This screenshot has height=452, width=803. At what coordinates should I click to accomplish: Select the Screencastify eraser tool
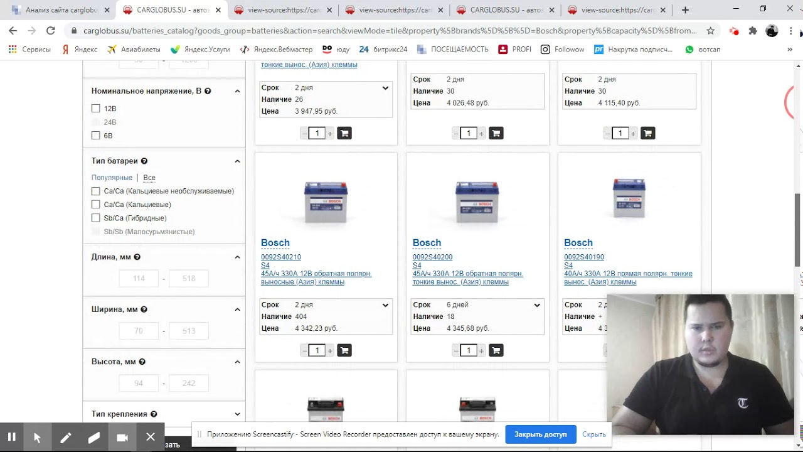pyautogui.click(x=94, y=437)
